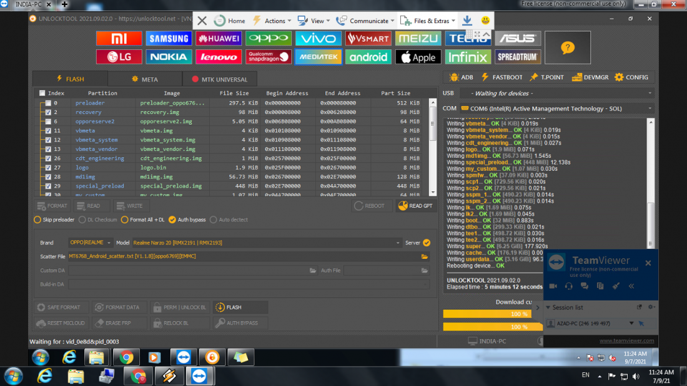This screenshot has width=687, height=386.
Task: Expand the Model Realme Narzo 20 dropdown
Action: [x=267, y=243]
